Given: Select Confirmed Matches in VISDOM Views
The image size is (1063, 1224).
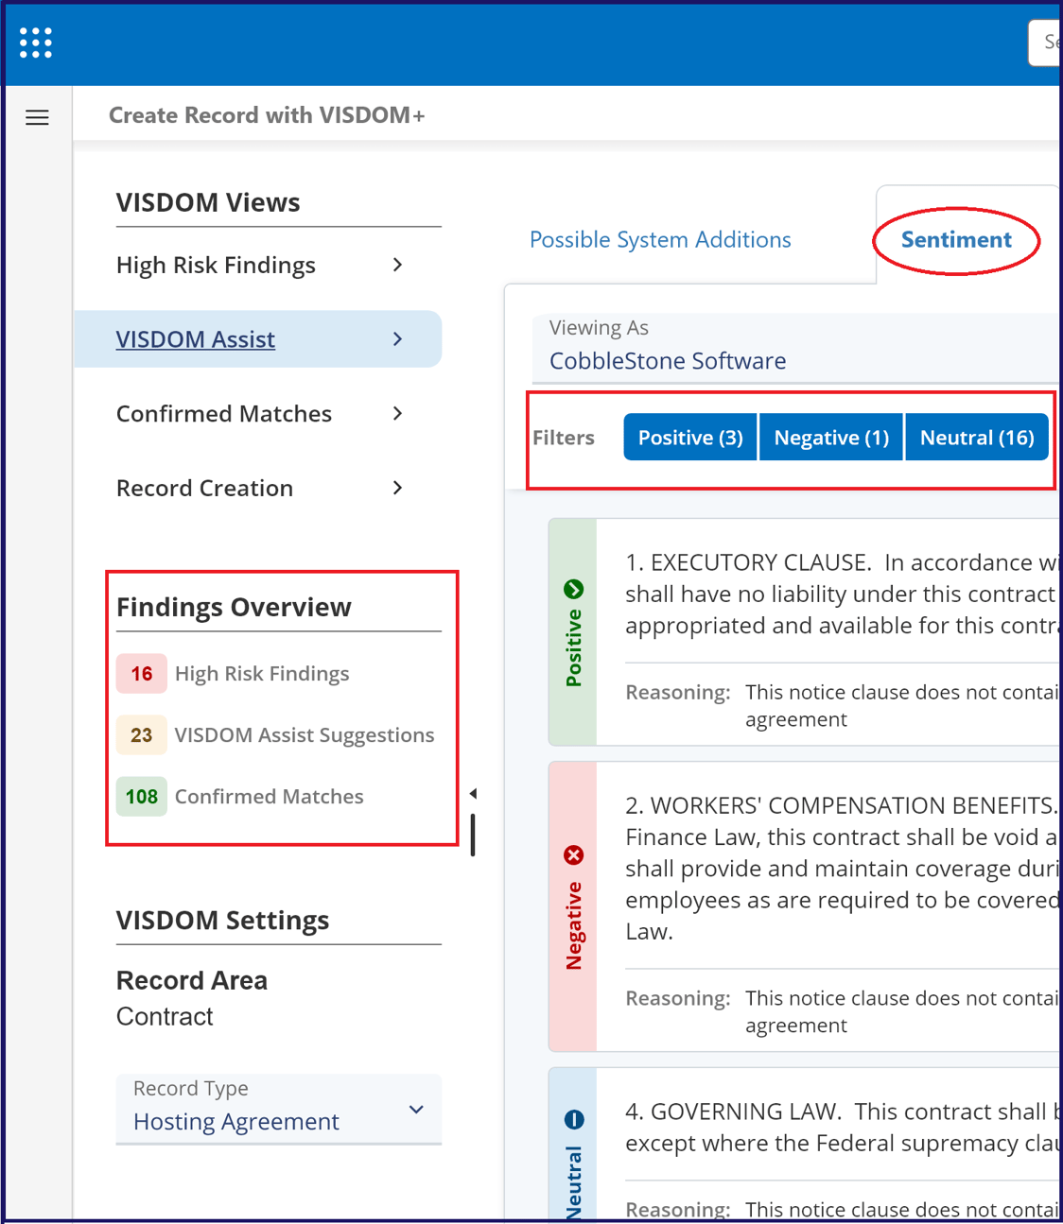Looking at the screenshot, I should coord(224,414).
